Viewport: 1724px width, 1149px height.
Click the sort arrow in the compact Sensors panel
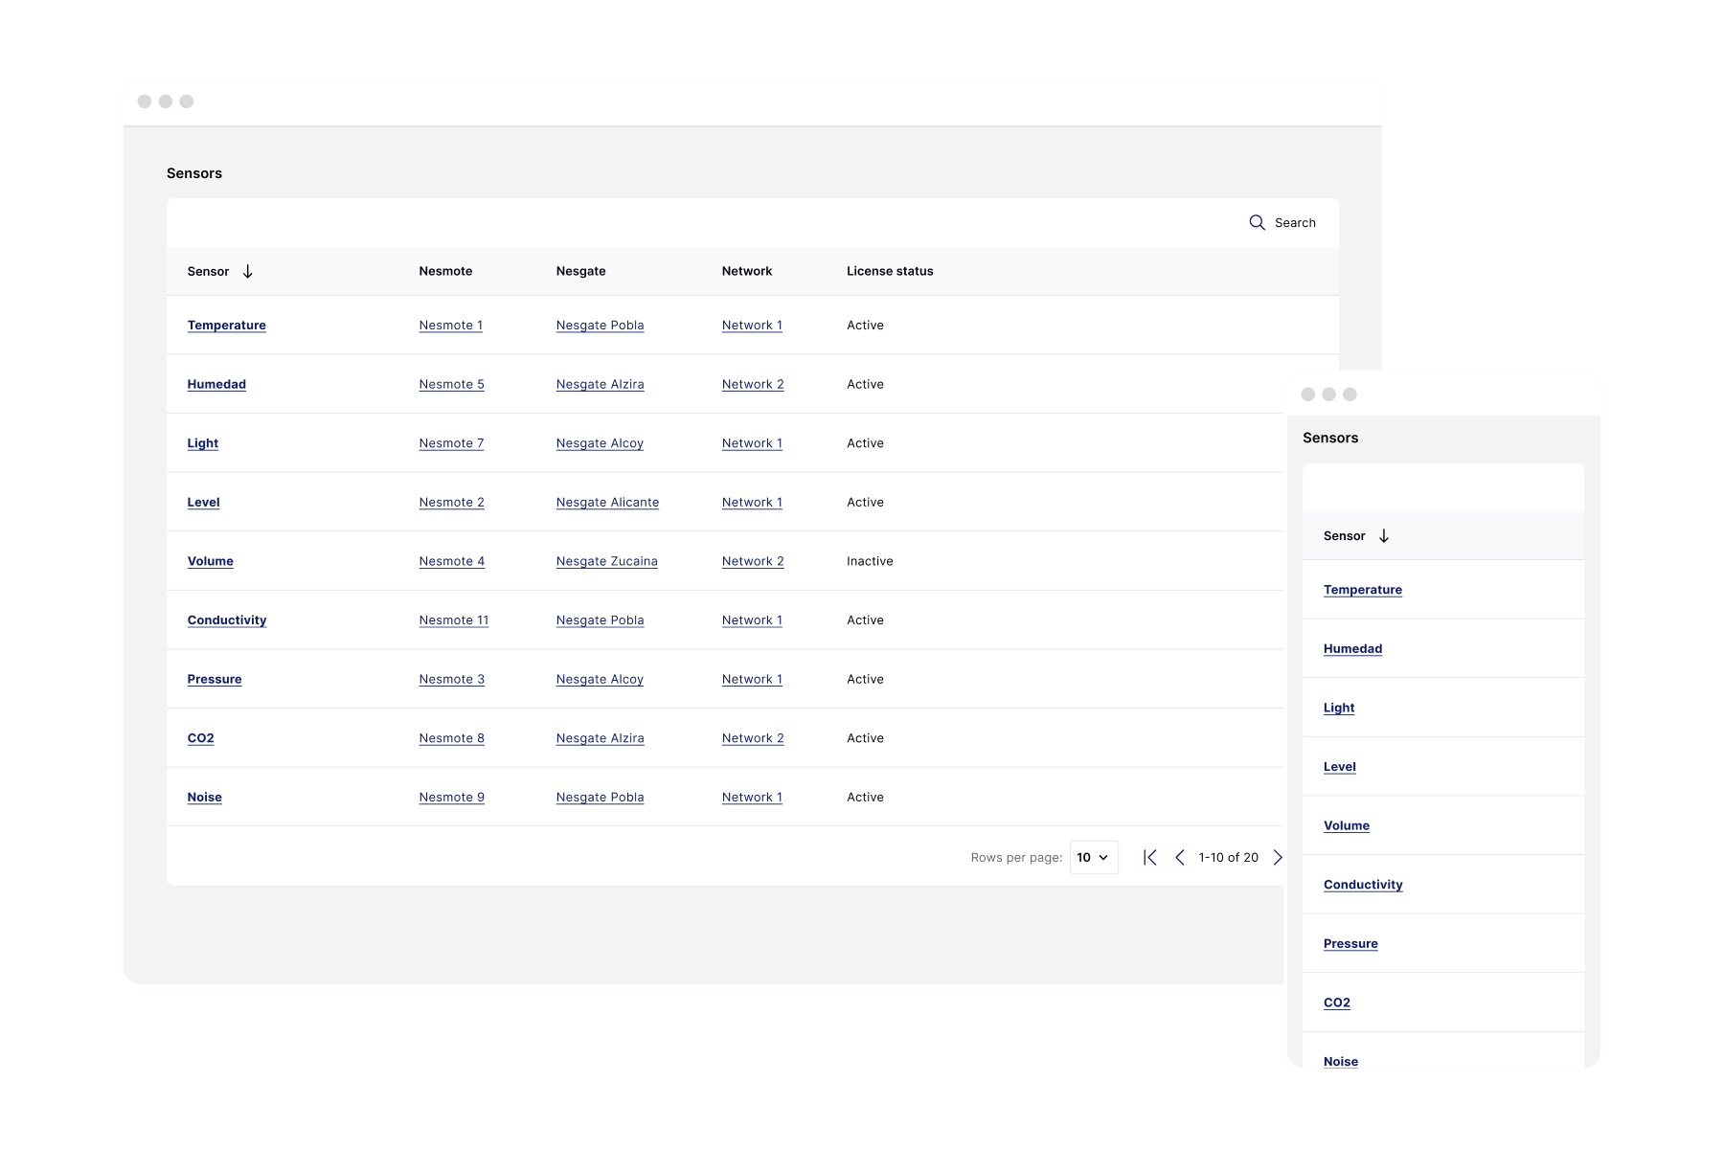point(1384,536)
